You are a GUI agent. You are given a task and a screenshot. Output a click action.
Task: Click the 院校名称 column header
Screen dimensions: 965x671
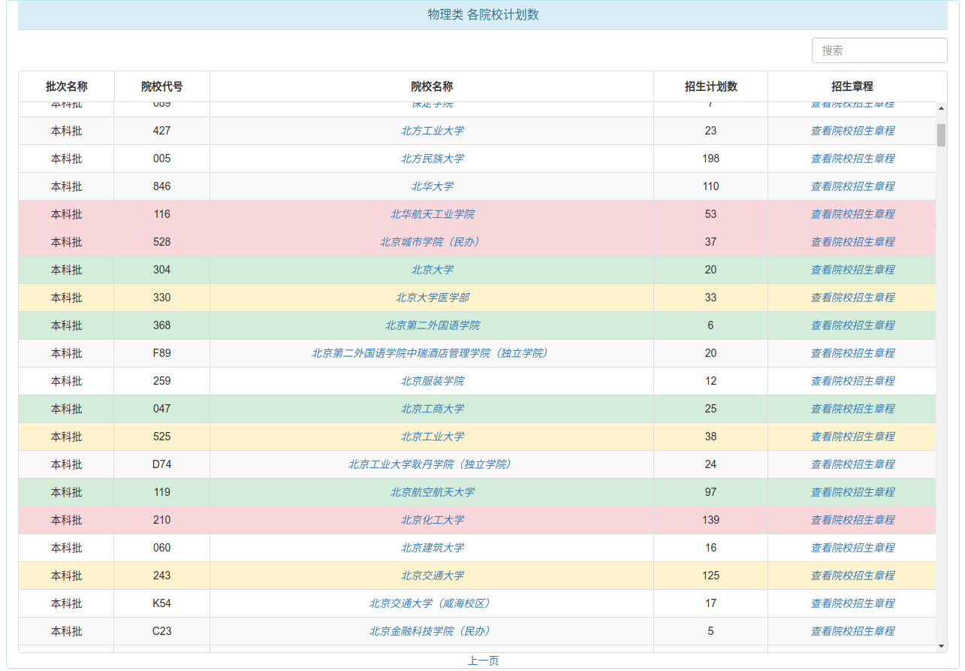point(432,86)
